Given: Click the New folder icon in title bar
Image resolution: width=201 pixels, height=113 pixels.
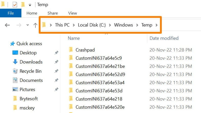Looking at the screenshot, I should coord(23,5).
